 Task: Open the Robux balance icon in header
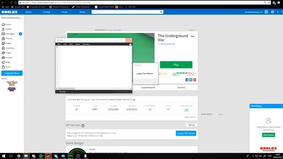coord(272,12)
